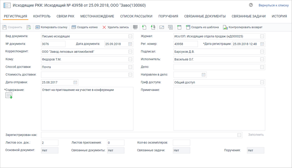
Task: Open the Подписал selection ellipsis
Action: (x=262, y=52)
